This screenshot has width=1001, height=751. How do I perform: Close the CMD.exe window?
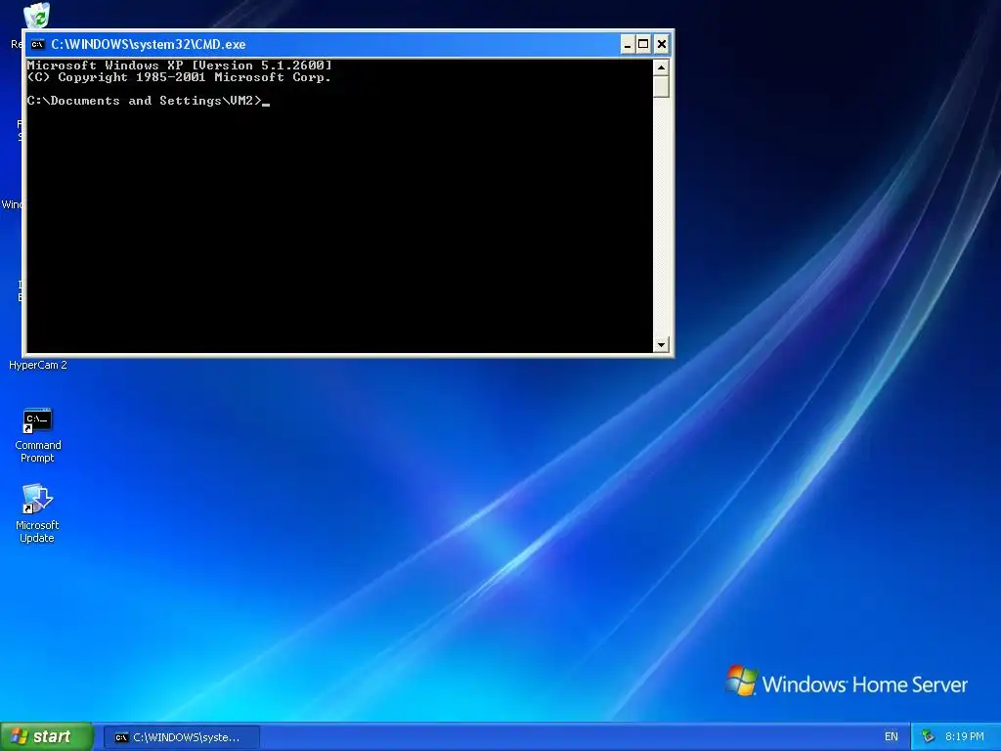[x=662, y=44]
